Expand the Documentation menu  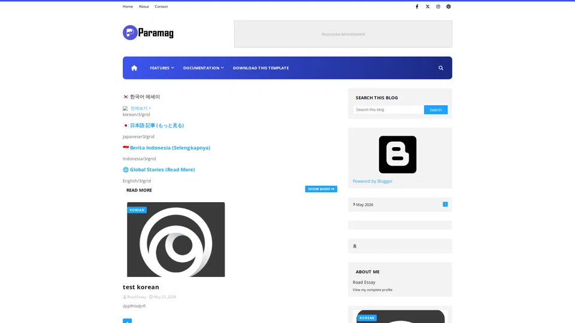204,68
